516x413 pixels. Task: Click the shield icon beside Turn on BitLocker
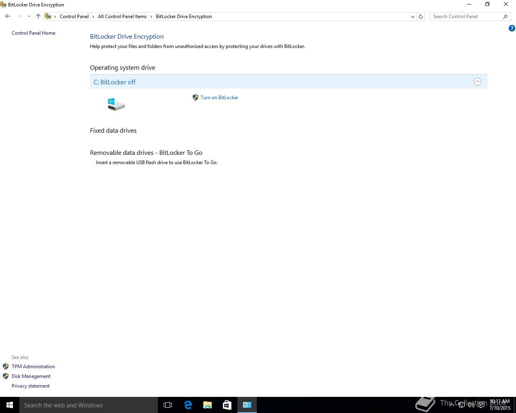196,98
